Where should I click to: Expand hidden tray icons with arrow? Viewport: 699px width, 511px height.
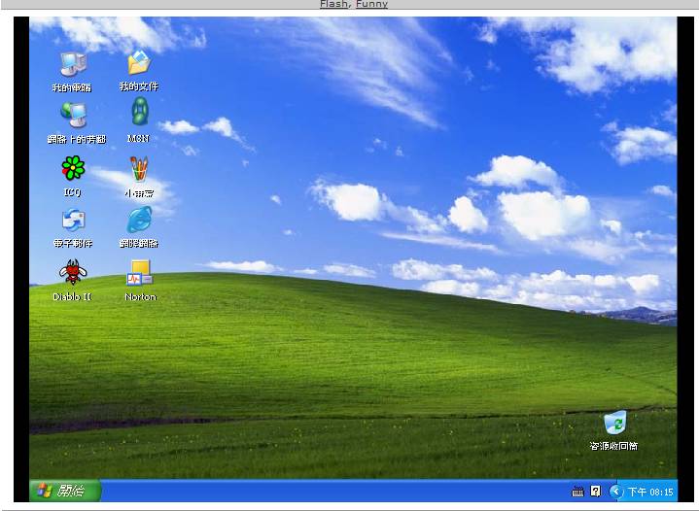point(615,492)
